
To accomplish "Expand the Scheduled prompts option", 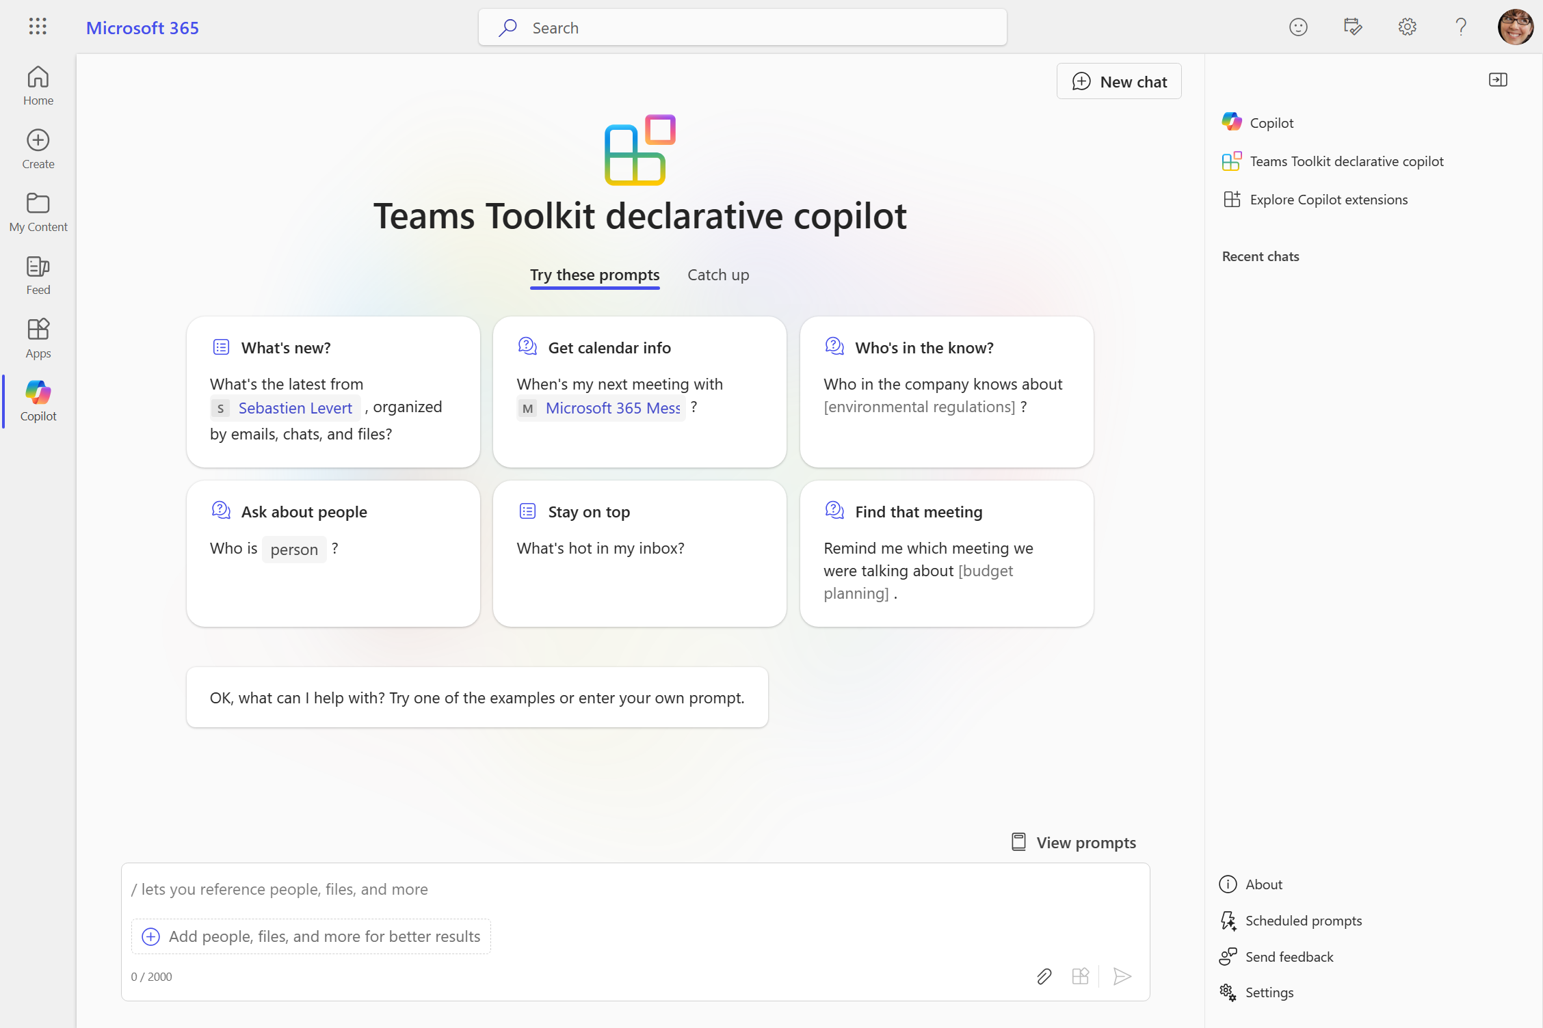I will click(1304, 920).
